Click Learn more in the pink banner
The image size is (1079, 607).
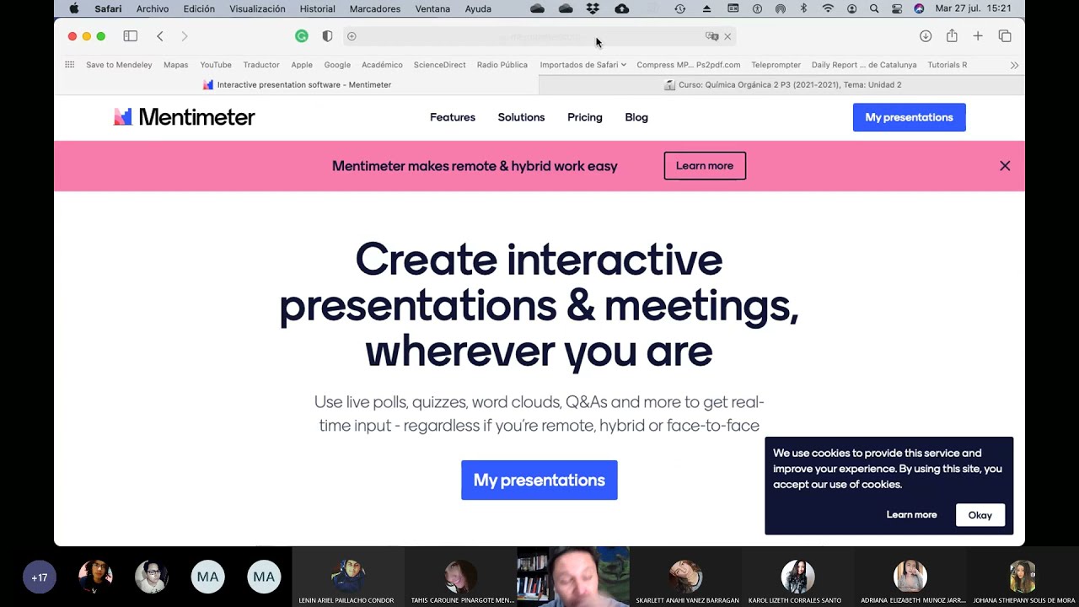point(705,166)
